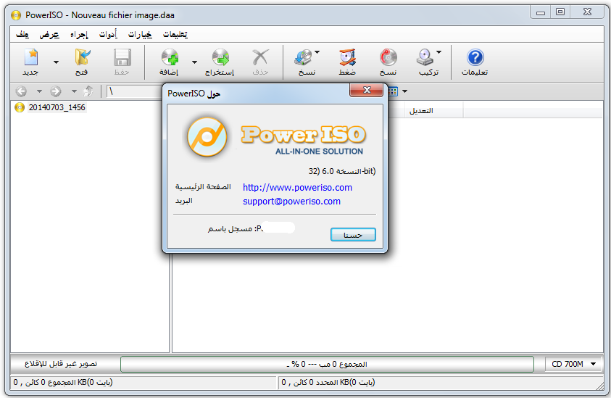This screenshot has height=398, width=611.
Task: Open dropdown arrow beside تركيب icon
Action: [x=438, y=52]
